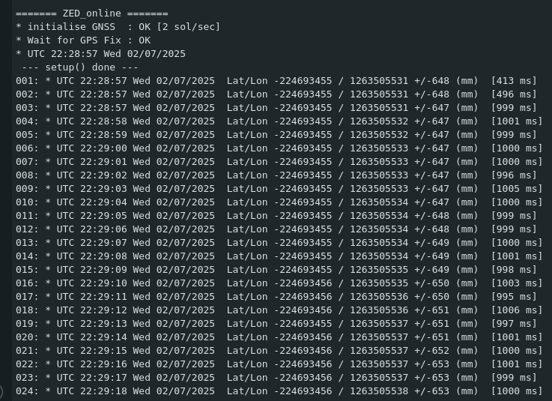The height and width of the screenshot is (401, 552).
Task: Click the [995 ms] timing on line 017
Action: [514, 297]
